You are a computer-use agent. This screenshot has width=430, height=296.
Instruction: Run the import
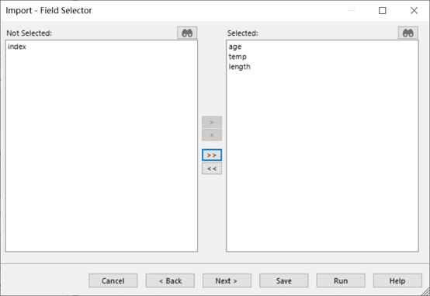tap(341, 280)
